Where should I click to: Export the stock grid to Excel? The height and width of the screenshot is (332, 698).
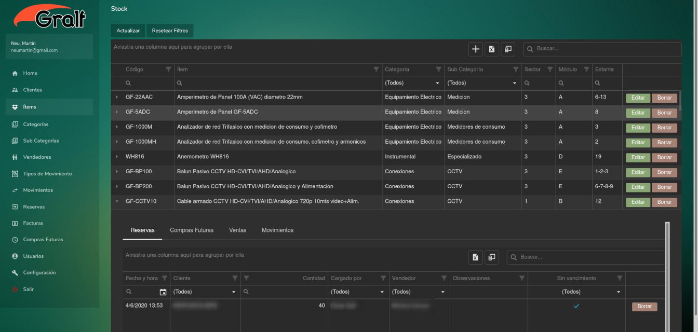point(491,49)
